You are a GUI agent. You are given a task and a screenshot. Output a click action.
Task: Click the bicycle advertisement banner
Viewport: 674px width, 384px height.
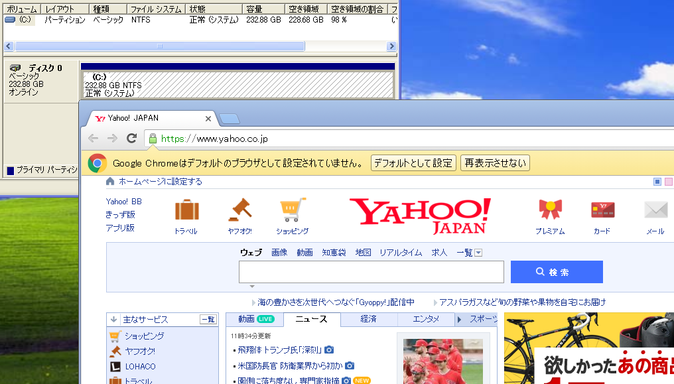pos(589,348)
